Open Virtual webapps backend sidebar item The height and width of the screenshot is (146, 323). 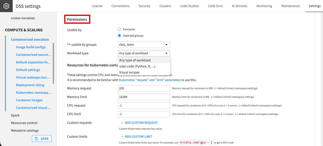33,78
